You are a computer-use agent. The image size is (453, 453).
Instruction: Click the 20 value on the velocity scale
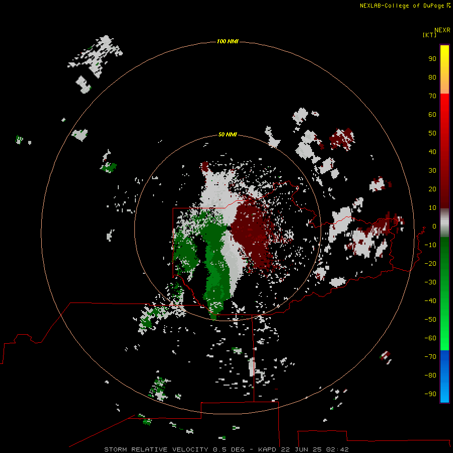[432, 189]
